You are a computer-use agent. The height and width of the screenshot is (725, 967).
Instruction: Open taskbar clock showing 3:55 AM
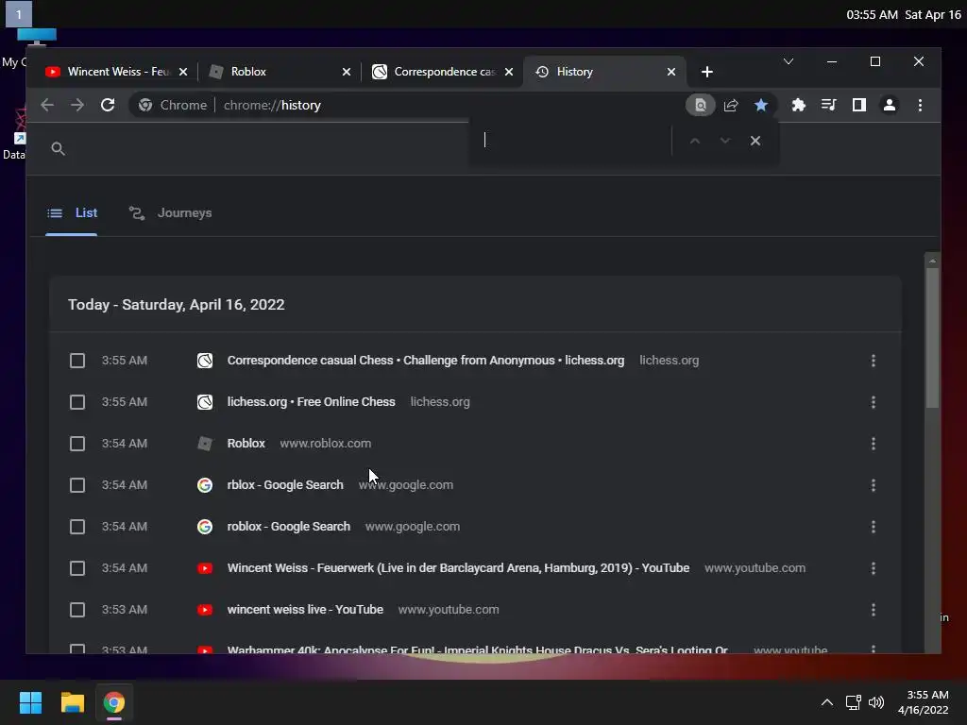[x=924, y=702]
